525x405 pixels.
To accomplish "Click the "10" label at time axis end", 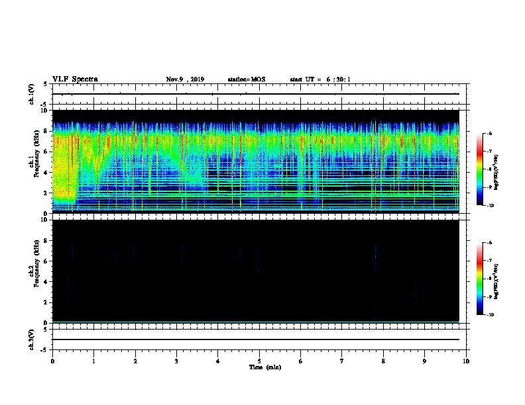I will (466, 361).
